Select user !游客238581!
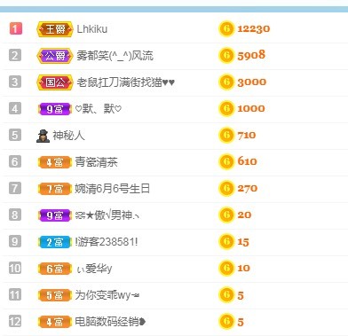348x336 pixels. (x=107, y=242)
